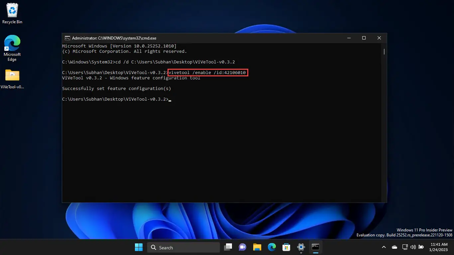Viewport: 454px width, 255px height.
Task: Launch the Chat app from taskbar
Action: [242, 247]
